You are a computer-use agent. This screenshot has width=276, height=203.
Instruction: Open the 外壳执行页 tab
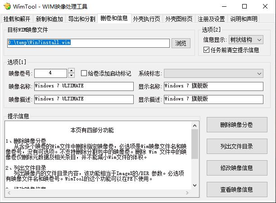tap(146, 19)
